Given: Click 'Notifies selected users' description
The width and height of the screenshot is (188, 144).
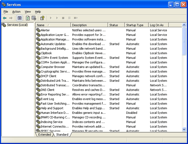Looking at the screenshot, I should tap(89, 30).
